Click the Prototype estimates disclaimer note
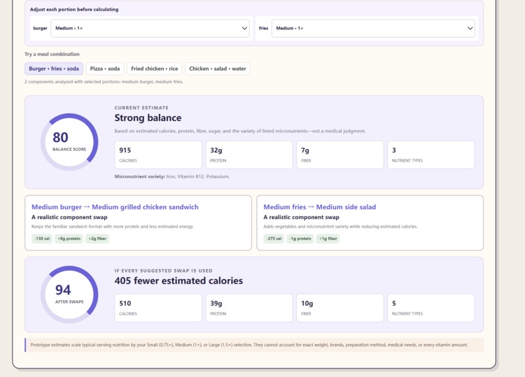This screenshot has height=377, width=525. click(254, 345)
